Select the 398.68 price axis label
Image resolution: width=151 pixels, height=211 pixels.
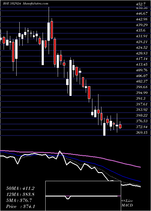click(x=141, y=87)
